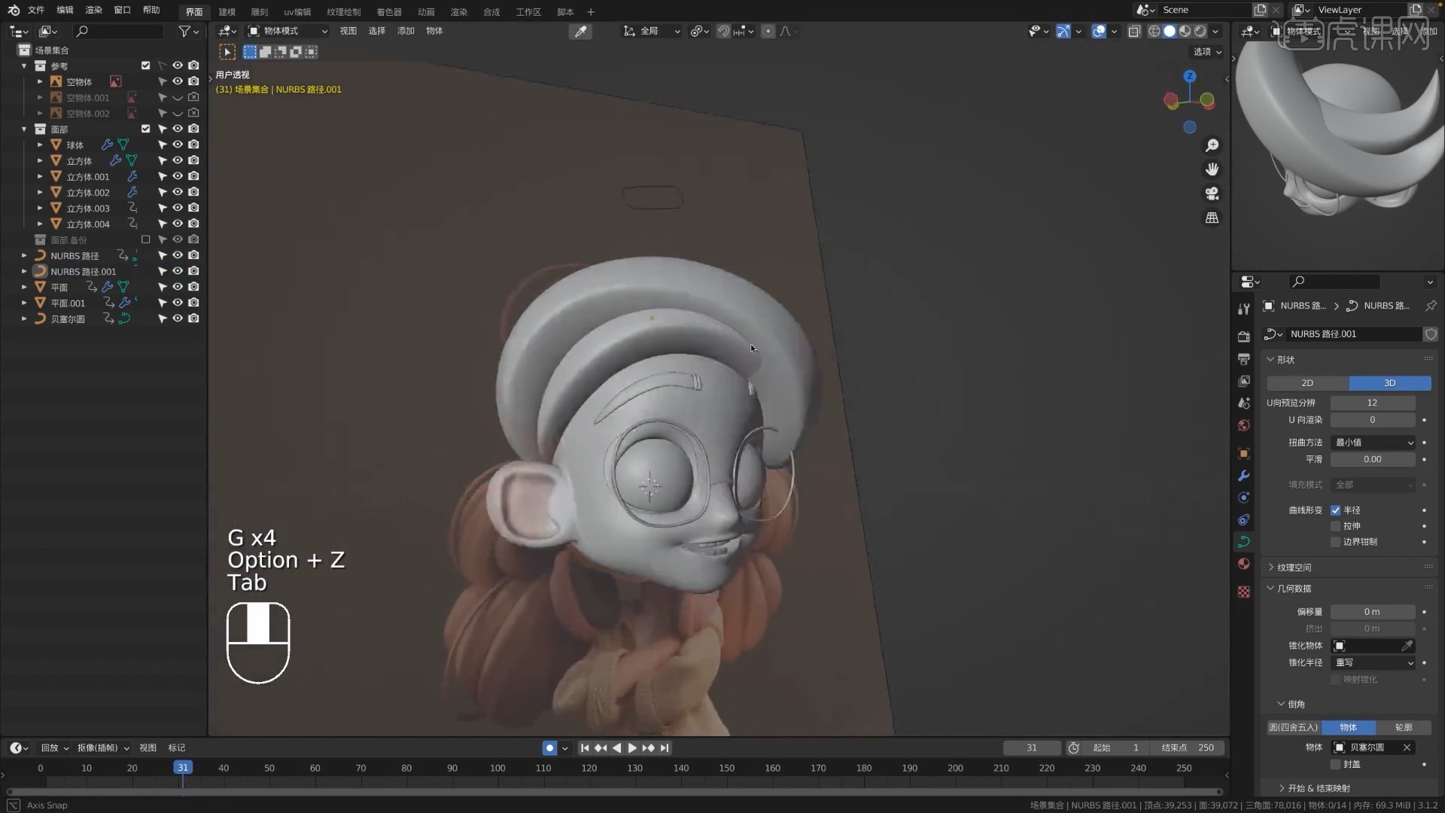Click the 2D button in shape settings
The image size is (1445, 813).
[1308, 383]
